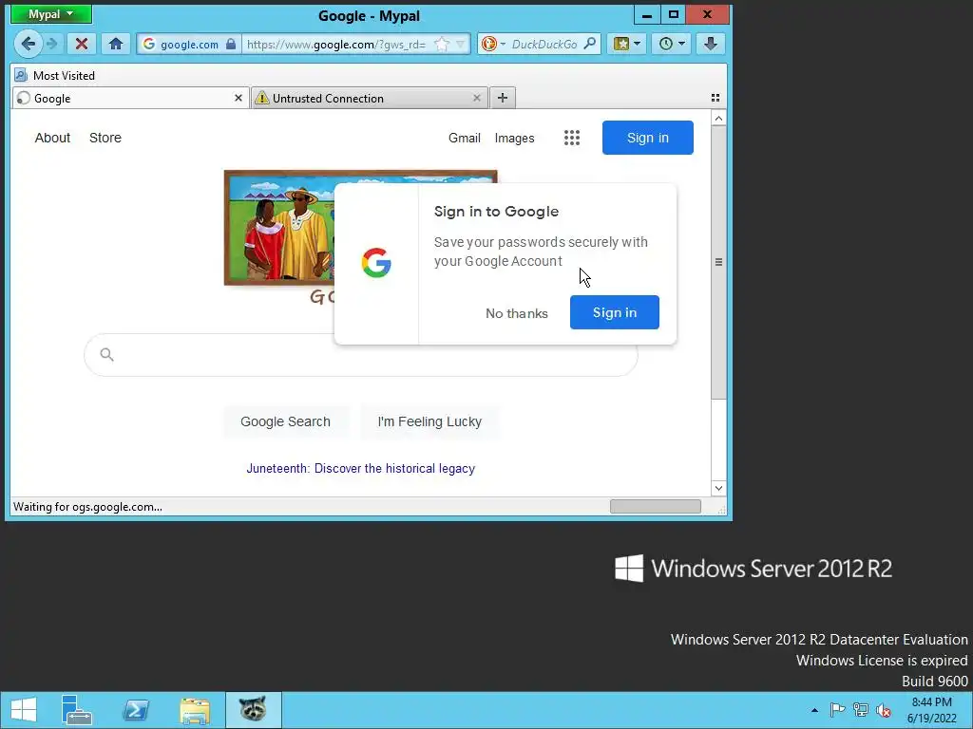Click the Google G logo in popup
The height and width of the screenshot is (729, 973).
[x=376, y=263]
